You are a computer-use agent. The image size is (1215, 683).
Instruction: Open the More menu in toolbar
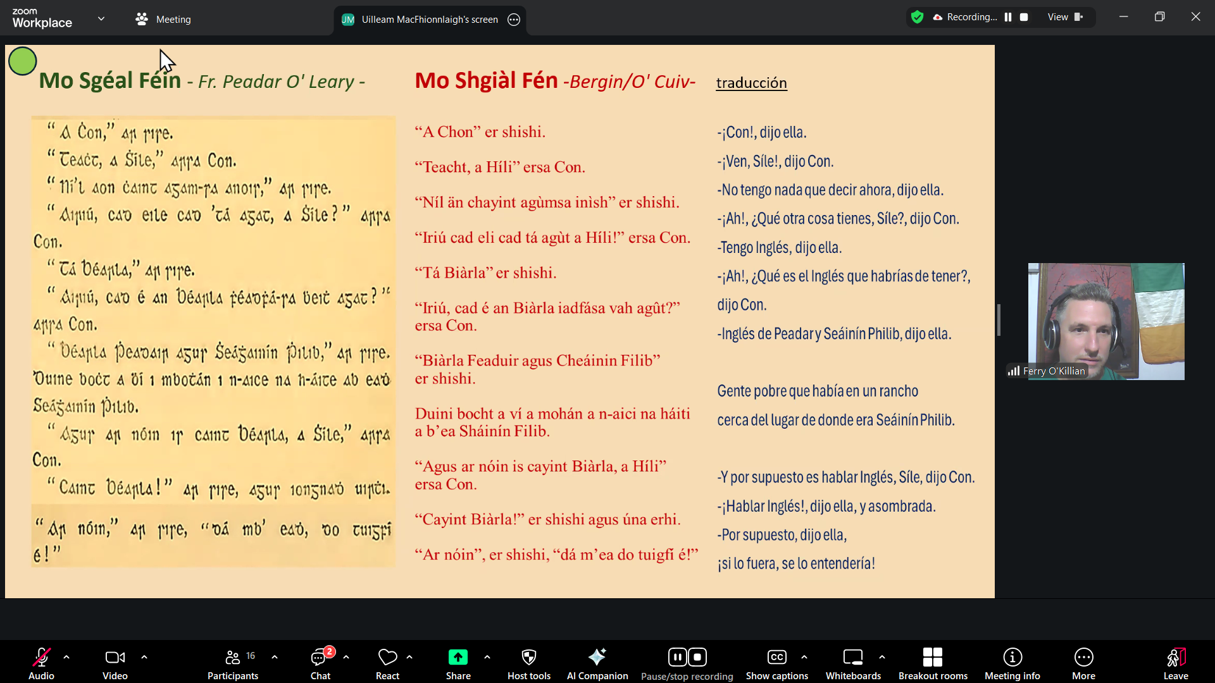(x=1083, y=658)
